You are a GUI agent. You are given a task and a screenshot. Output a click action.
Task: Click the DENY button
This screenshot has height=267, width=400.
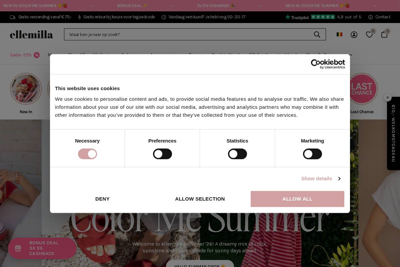[x=102, y=199]
